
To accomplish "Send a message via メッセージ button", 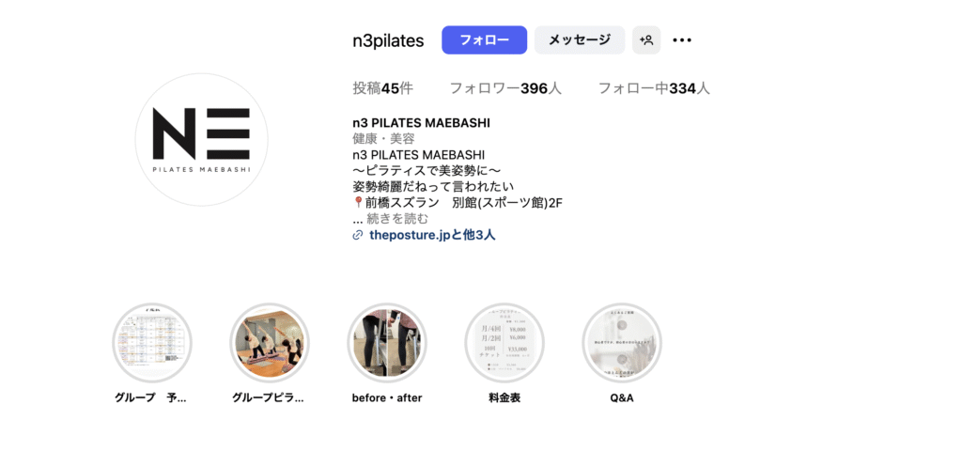I will pos(579,39).
